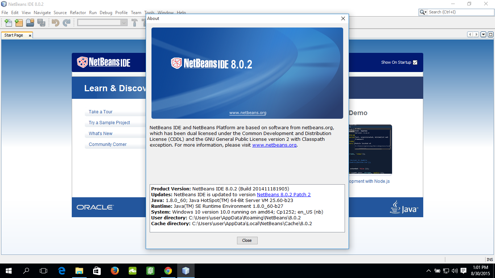Screen dimensions: 495x278
Task: Open the Navigate menu
Action: click(42, 12)
